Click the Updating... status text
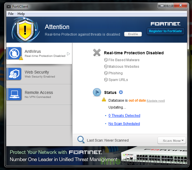192x170 pixels. [x=117, y=107]
